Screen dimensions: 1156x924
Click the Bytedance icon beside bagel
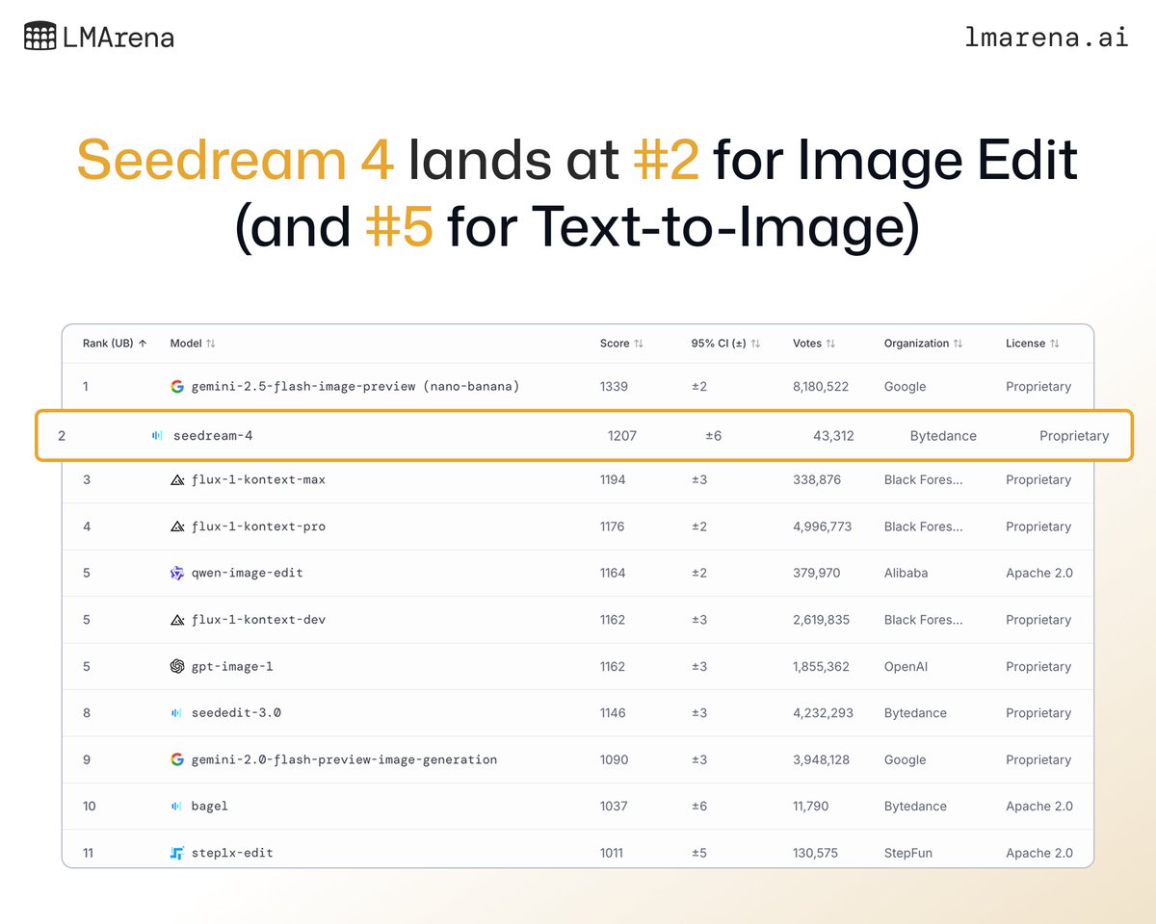pos(176,807)
